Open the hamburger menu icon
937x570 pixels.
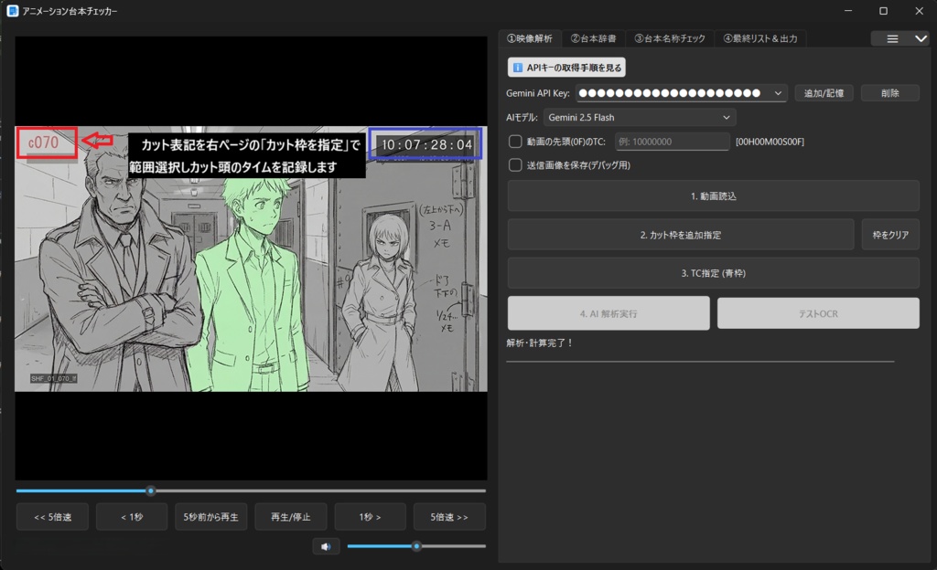(892, 38)
